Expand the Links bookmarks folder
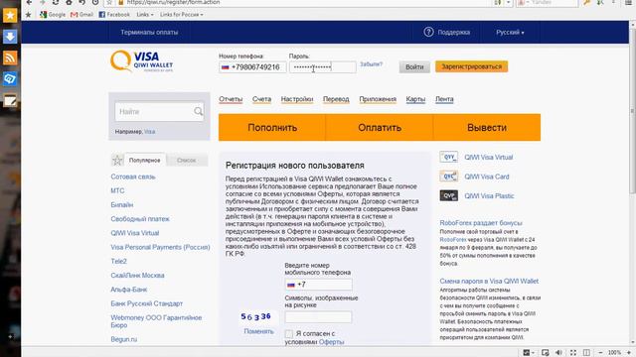This screenshot has width=636, height=357. coord(145,15)
